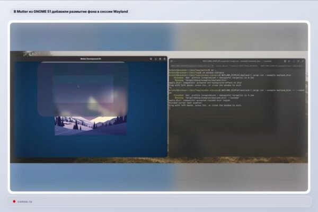Open the Mutter Development Kit hamburger menu

151,59
